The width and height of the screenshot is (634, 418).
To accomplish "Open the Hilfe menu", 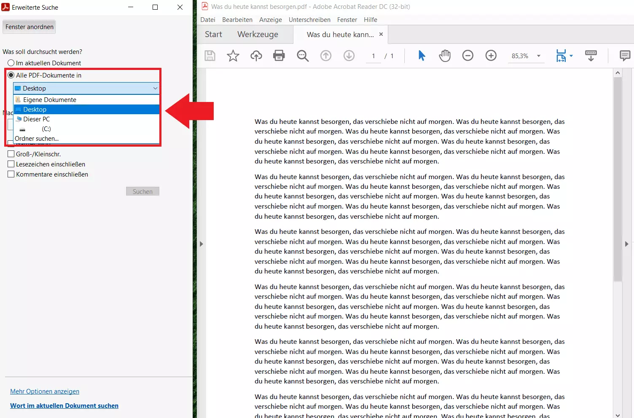I will point(371,19).
